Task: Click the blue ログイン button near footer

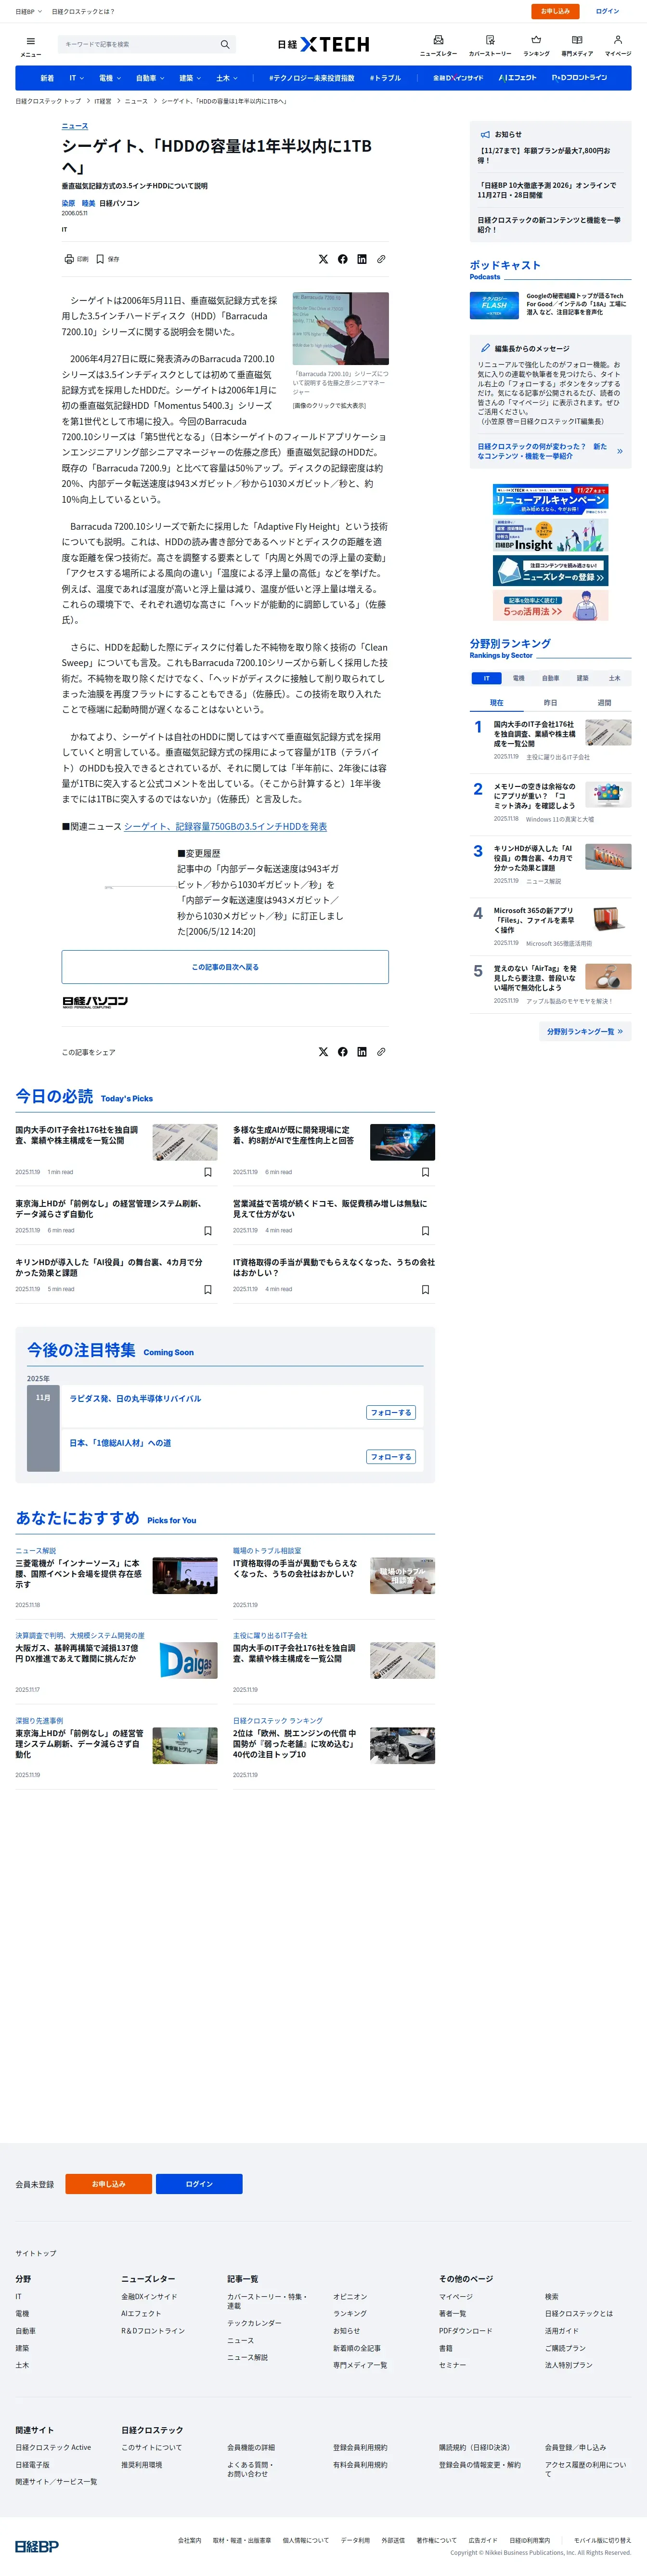Action: [199, 2183]
